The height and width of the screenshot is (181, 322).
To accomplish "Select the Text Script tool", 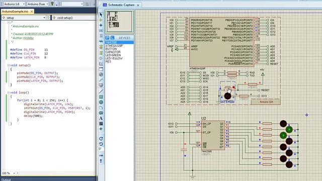I will click(x=101, y=36).
